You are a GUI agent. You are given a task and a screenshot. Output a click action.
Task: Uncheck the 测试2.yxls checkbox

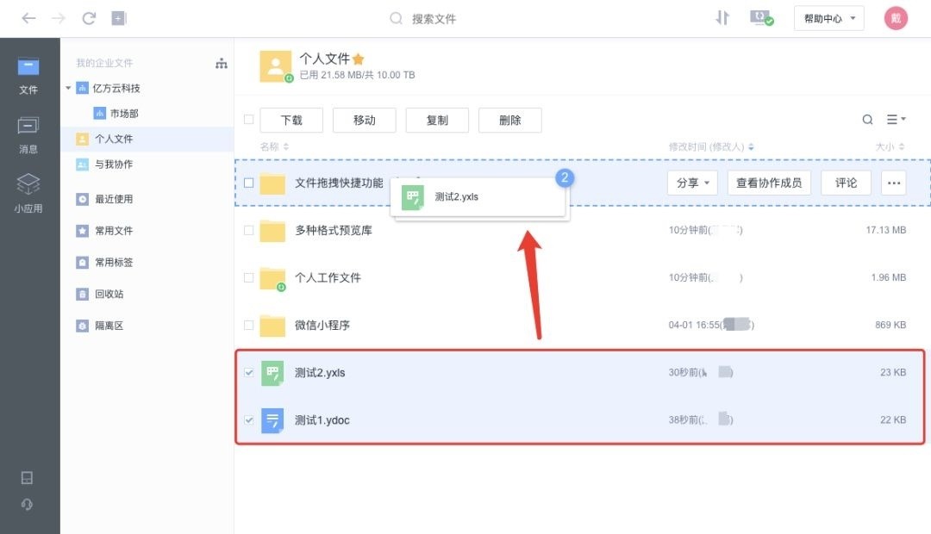[x=249, y=373]
